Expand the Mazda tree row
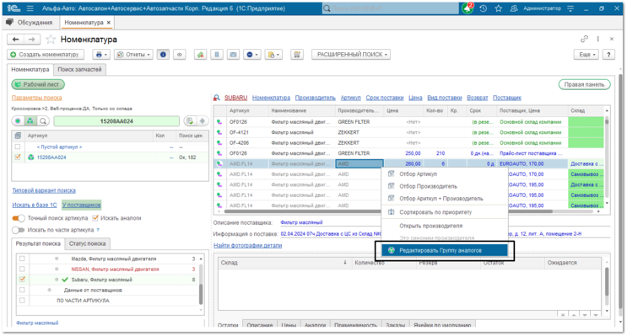The height and width of the screenshot is (336, 627). coord(57,259)
